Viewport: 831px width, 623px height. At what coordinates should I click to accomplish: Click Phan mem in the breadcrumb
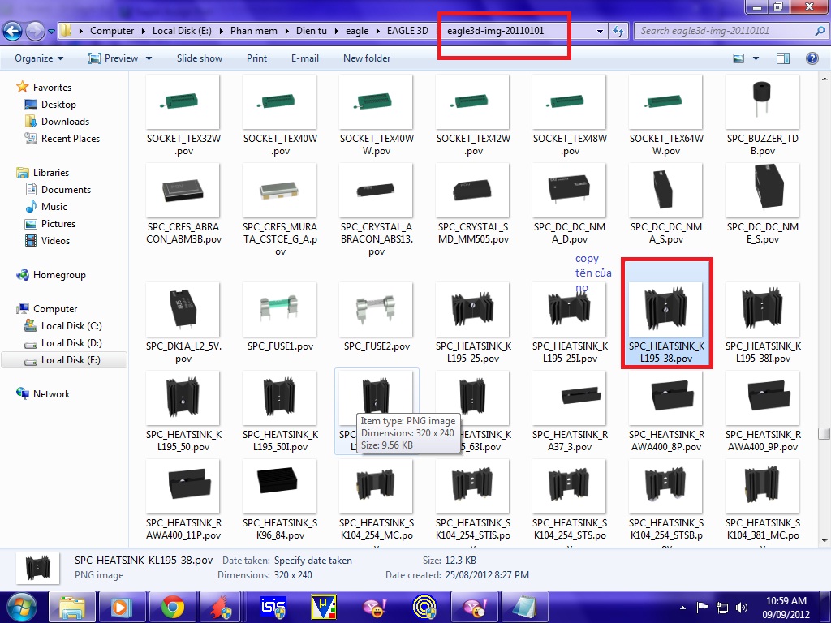253,31
